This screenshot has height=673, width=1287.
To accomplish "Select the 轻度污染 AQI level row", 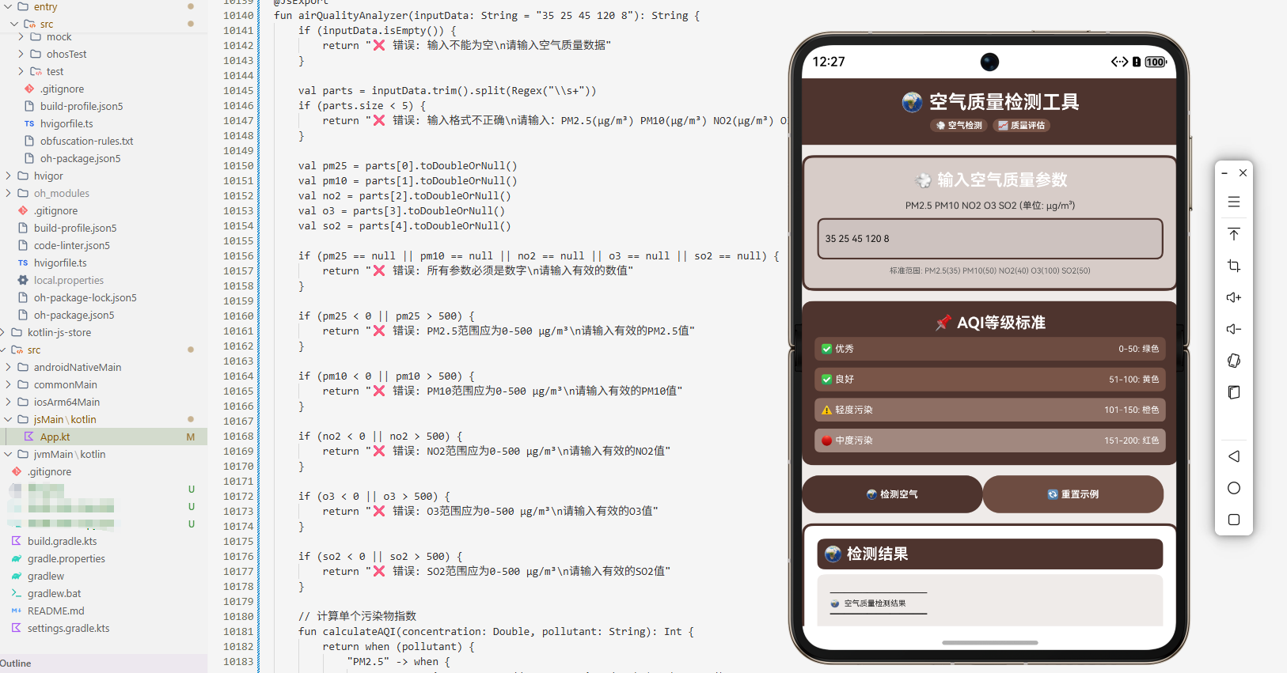I will (989, 410).
